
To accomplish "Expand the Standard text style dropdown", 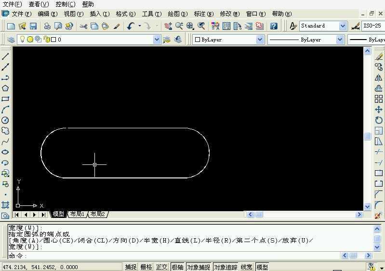I will (343, 26).
